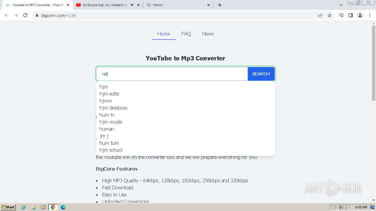Click the network tray icon
376x211 pixels.
point(341,207)
